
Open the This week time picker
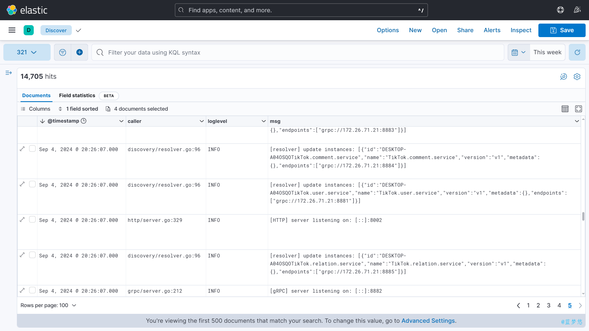(x=547, y=52)
